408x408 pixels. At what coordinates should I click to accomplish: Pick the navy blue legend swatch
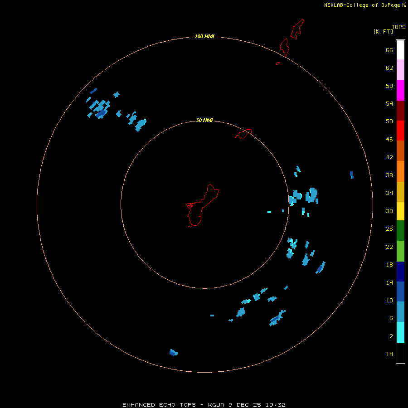[x=400, y=272]
